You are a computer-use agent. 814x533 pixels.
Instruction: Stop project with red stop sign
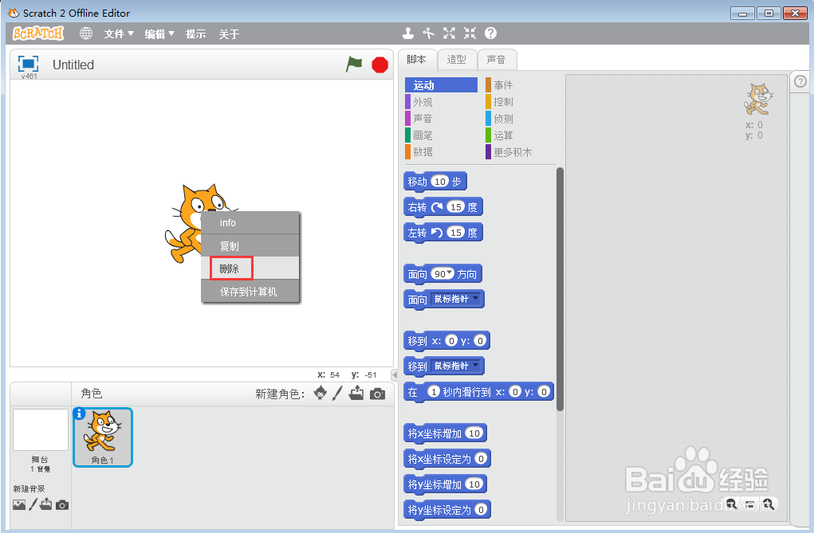[380, 65]
